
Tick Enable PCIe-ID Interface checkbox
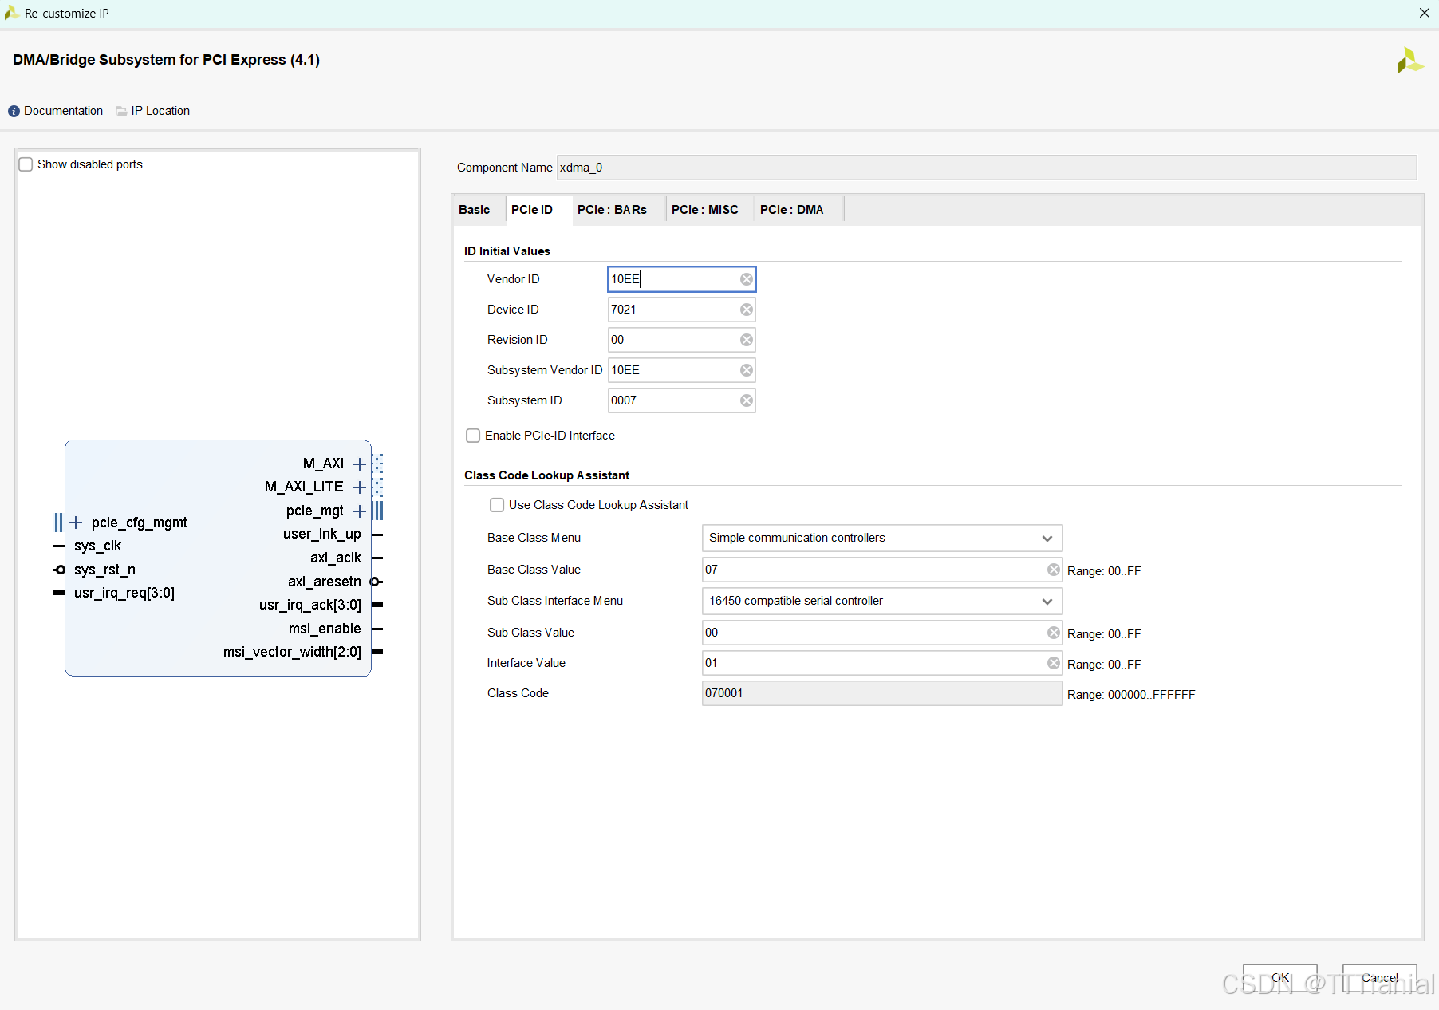point(473,436)
